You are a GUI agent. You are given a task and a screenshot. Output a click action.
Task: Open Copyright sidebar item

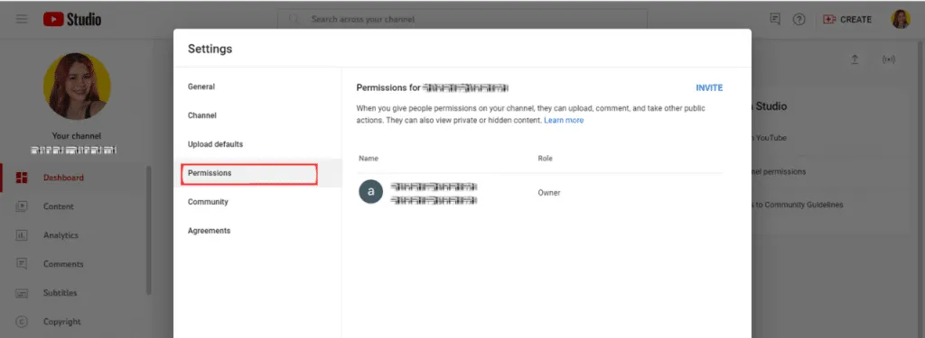click(x=62, y=322)
